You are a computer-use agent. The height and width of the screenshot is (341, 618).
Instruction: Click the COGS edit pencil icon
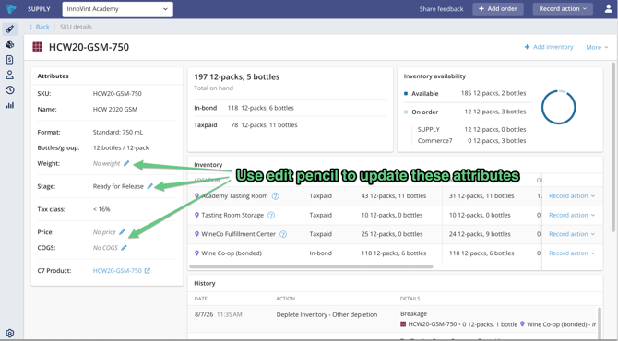point(124,248)
